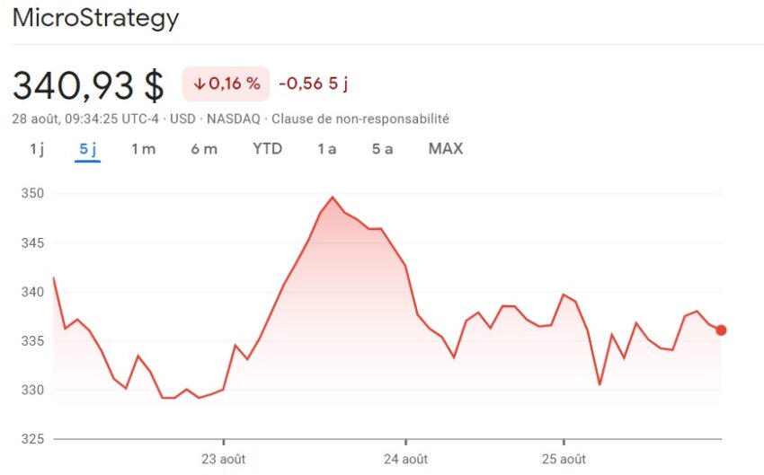Click the 350 y-axis label

pyautogui.click(x=32, y=193)
